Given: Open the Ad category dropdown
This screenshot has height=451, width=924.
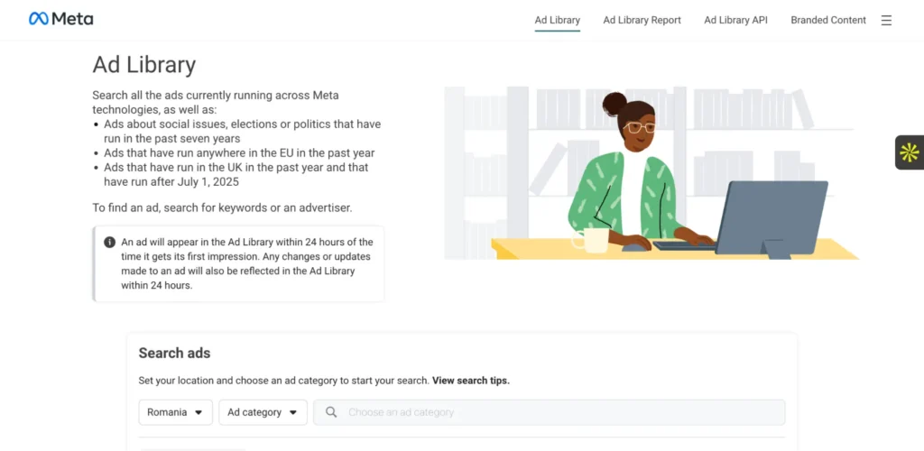Looking at the screenshot, I should (x=263, y=412).
